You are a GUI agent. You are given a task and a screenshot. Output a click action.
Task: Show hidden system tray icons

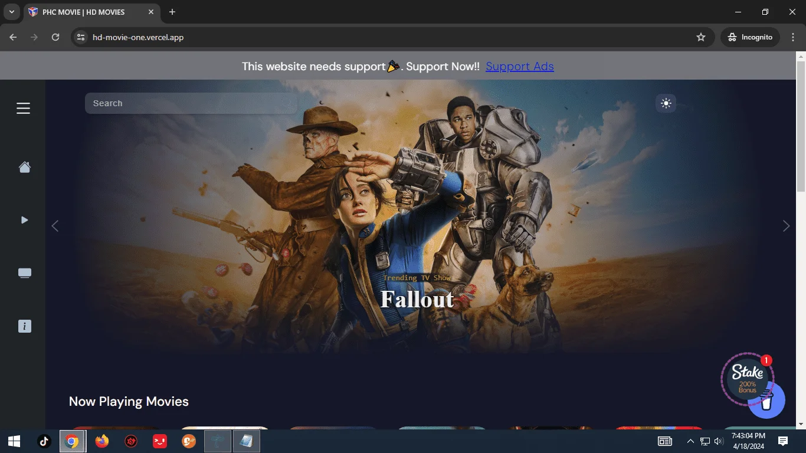click(690, 441)
